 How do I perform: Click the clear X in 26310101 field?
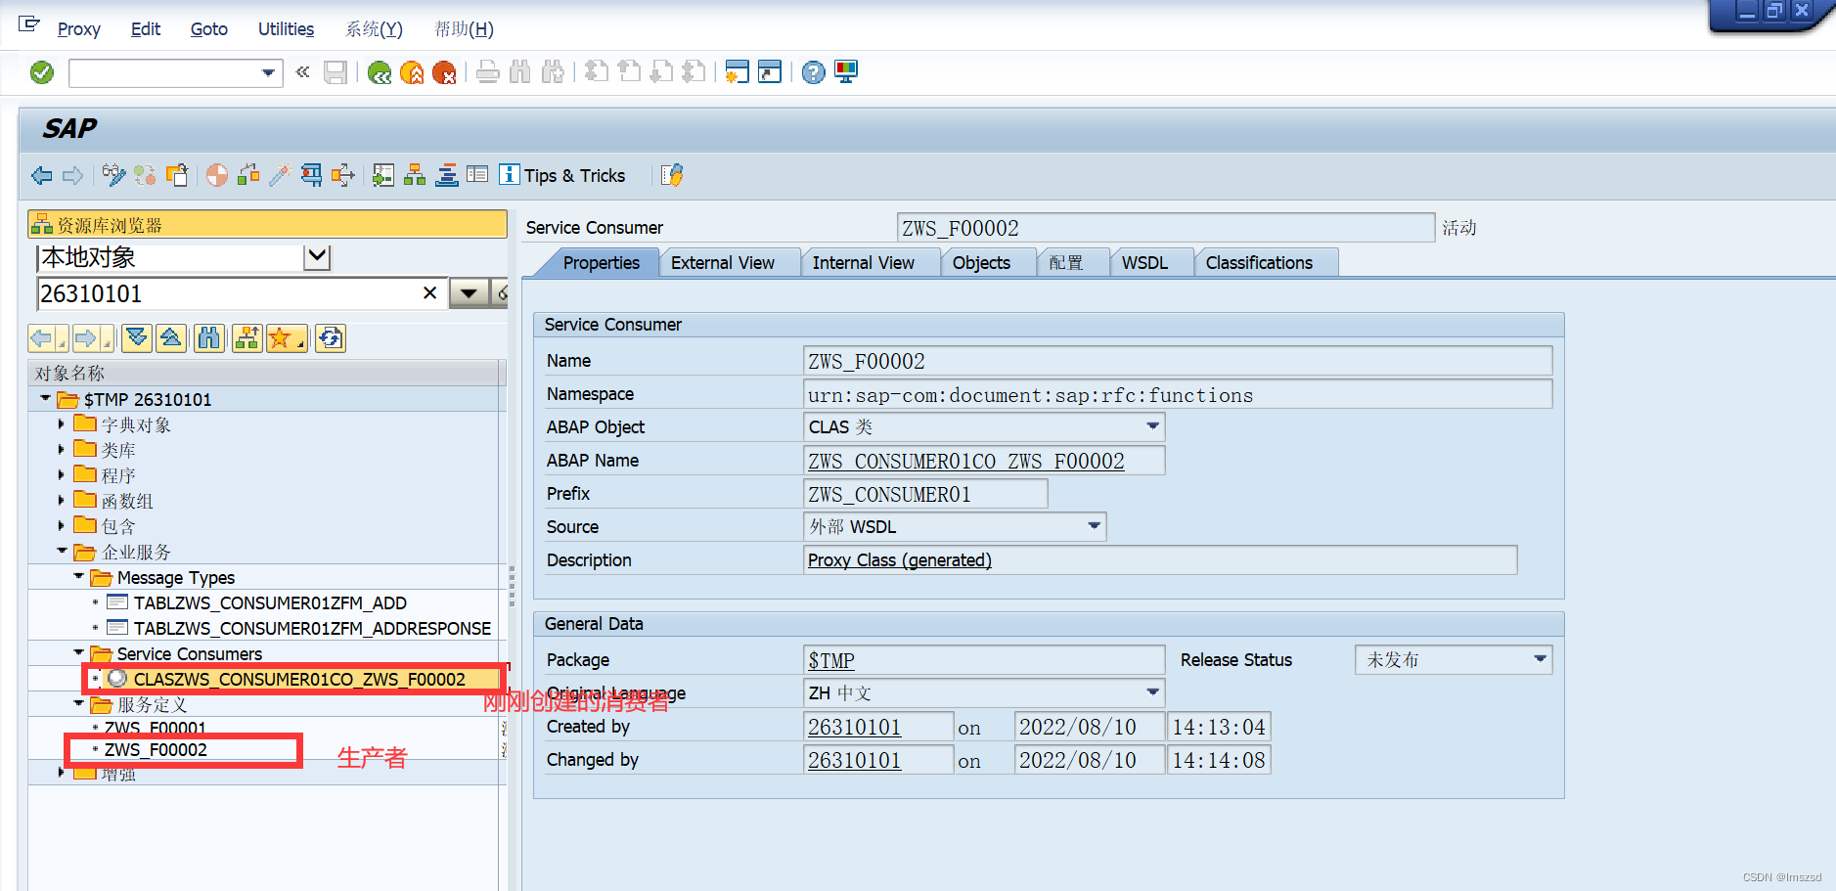click(x=429, y=292)
